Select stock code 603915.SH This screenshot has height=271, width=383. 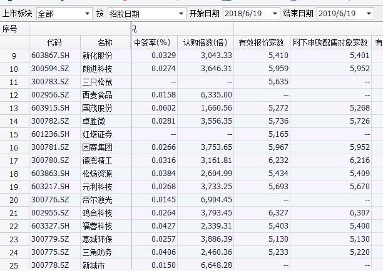(x=50, y=108)
